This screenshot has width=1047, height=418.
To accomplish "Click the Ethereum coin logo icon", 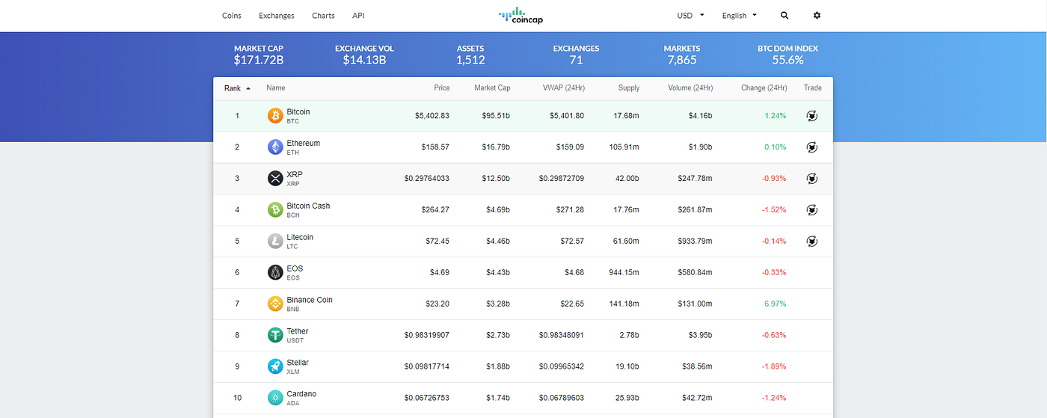I will tap(275, 147).
